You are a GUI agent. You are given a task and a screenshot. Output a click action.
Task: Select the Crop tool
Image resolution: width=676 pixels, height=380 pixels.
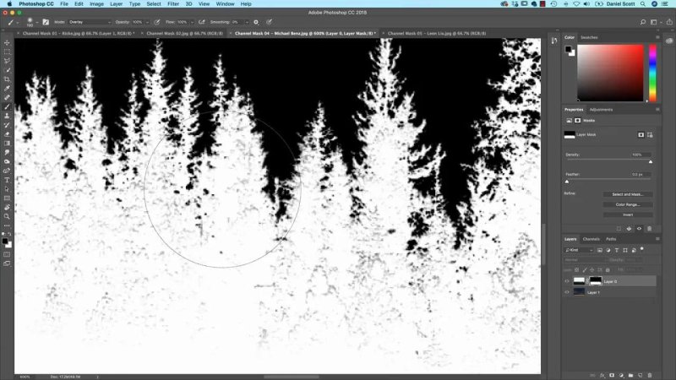7,79
